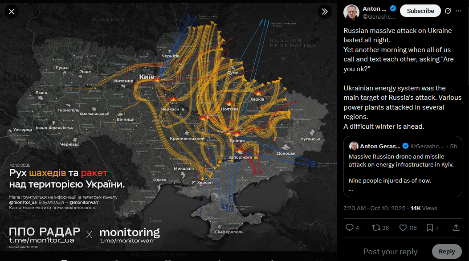Click the quoted post verified badge

click(406, 146)
